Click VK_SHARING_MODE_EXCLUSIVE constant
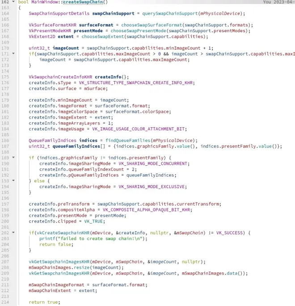 click(152, 187)
